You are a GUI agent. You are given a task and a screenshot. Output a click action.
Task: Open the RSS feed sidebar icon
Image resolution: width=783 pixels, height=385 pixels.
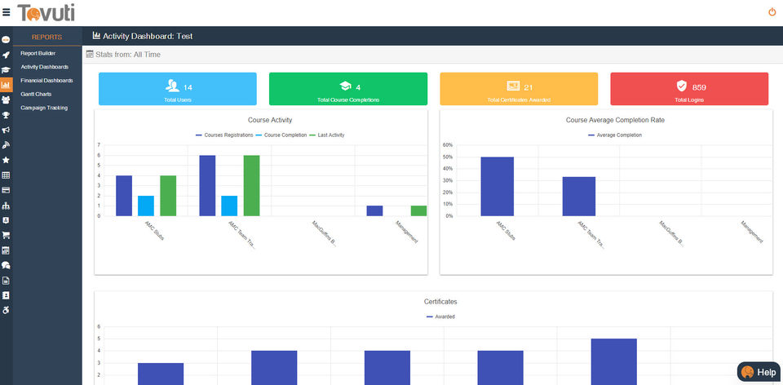pyautogui.click(x=6, y=145)
